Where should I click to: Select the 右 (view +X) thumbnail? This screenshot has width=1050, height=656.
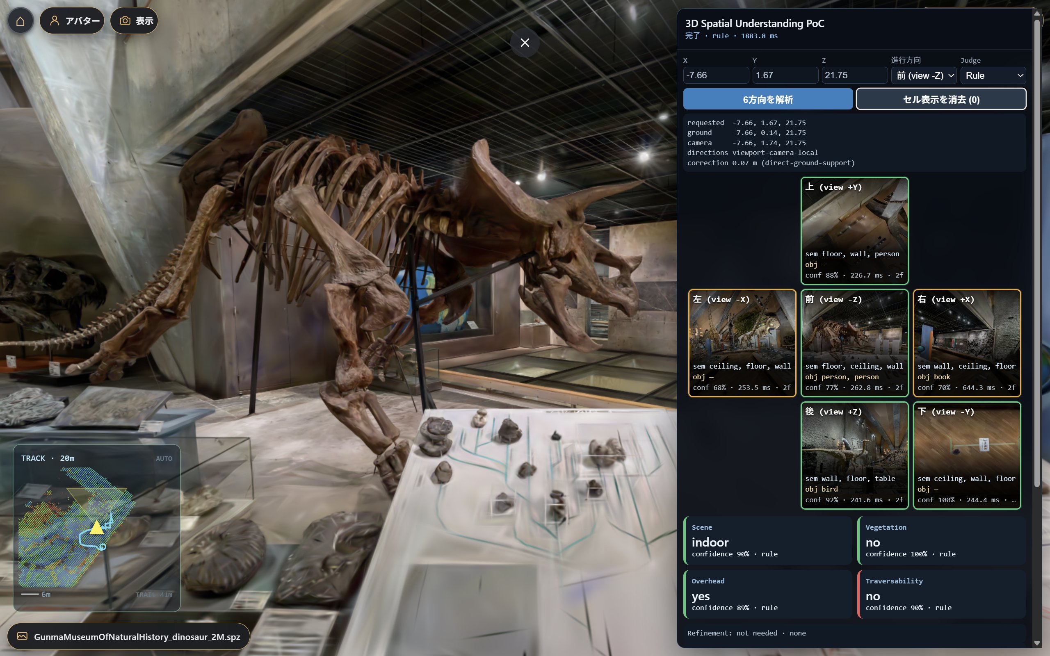967,343
